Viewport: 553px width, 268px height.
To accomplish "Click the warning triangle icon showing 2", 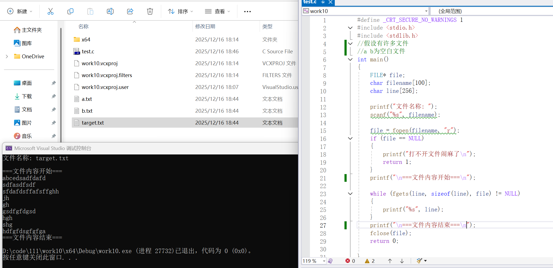I will (x=367, y=261).
